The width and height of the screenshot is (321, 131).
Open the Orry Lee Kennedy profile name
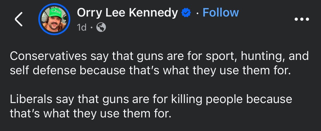point(127,13)
